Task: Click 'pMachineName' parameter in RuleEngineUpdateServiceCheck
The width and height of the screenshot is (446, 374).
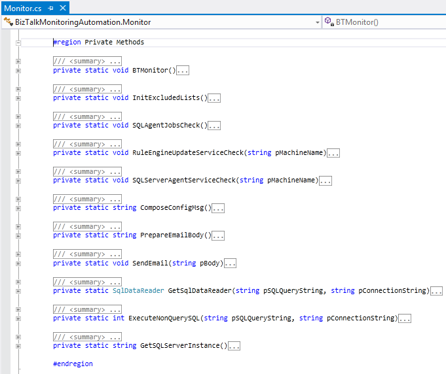Action: [x=299, y=153]
